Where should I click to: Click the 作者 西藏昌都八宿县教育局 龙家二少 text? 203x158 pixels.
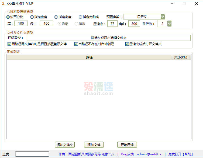coord(87,154)
